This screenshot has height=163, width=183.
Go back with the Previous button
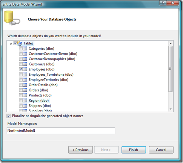80,150
